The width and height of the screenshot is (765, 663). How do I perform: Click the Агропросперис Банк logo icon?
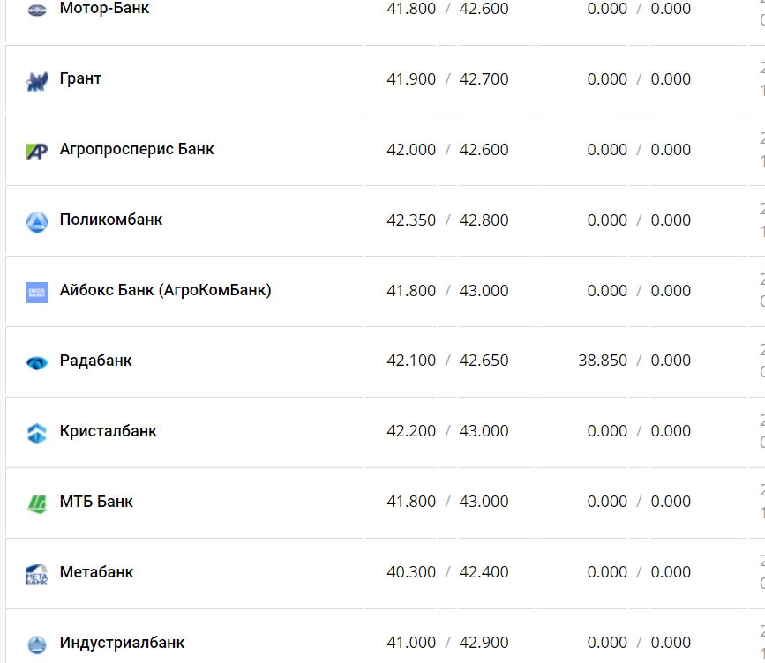(37, 151)
